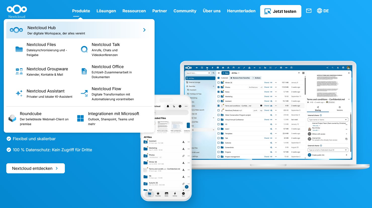Screen dimensions: 372x208
Task: Click Remove from favorites button
Action: point(240,78)
